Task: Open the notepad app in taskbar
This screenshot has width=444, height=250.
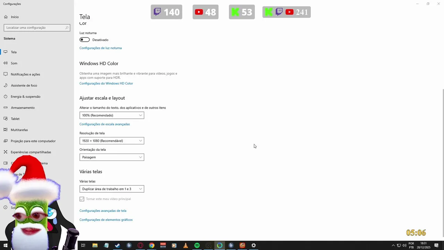Action: [x=106, y=245]
